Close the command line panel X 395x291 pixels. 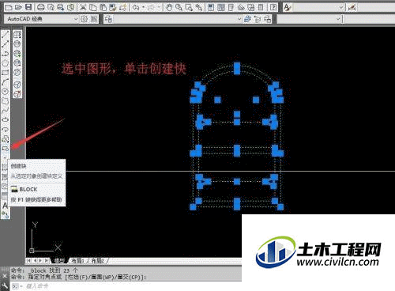[x=5, y=276]
